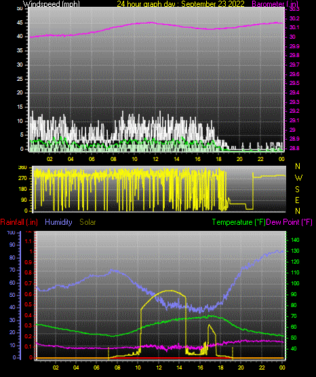
Task: Click the 35 windspeed axis value
Action: 20,50
